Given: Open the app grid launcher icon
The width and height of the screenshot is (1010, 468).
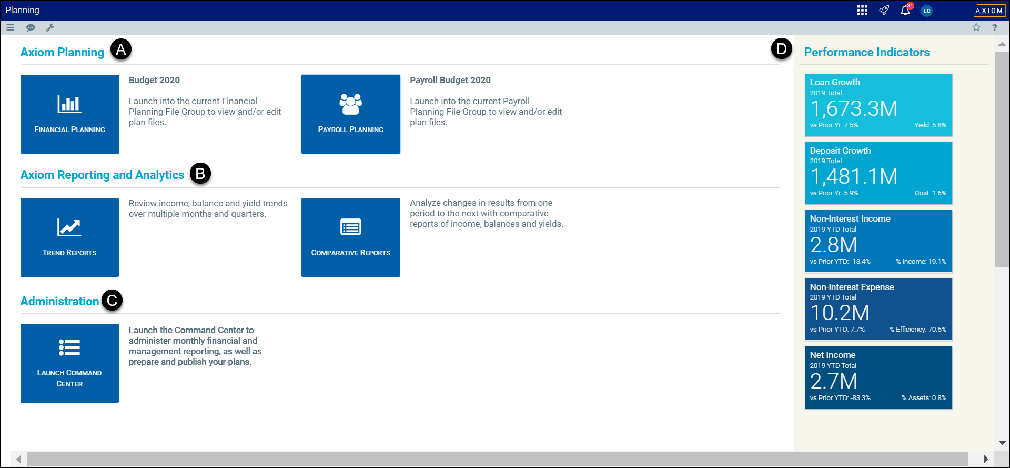Looking at the screenshot, I should tap(862, 11).
